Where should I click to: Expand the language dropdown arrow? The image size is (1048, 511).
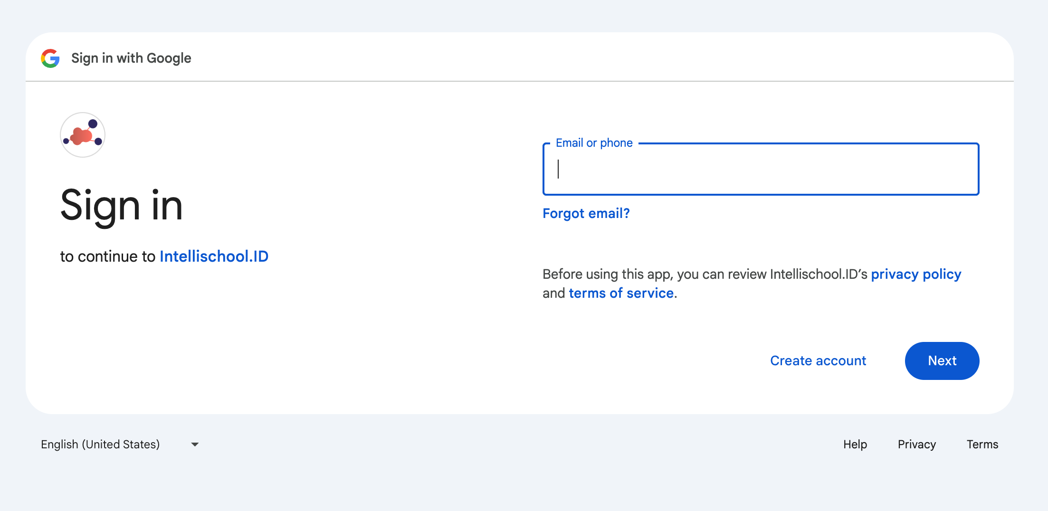pyautogui.click(x=195, y=445)
